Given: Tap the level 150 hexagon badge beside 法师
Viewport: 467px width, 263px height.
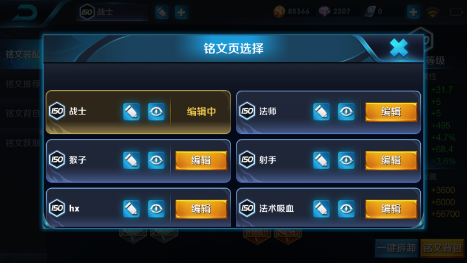Looking at the screenshot, I should 247,111.
